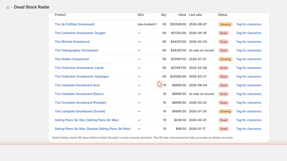Tag The Hidden Snowboard for clearance

pyautogui.click(x=249, y=59)
